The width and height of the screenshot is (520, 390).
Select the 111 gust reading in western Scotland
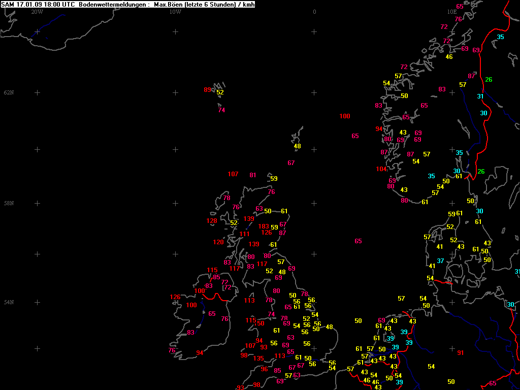pos(244,234)
